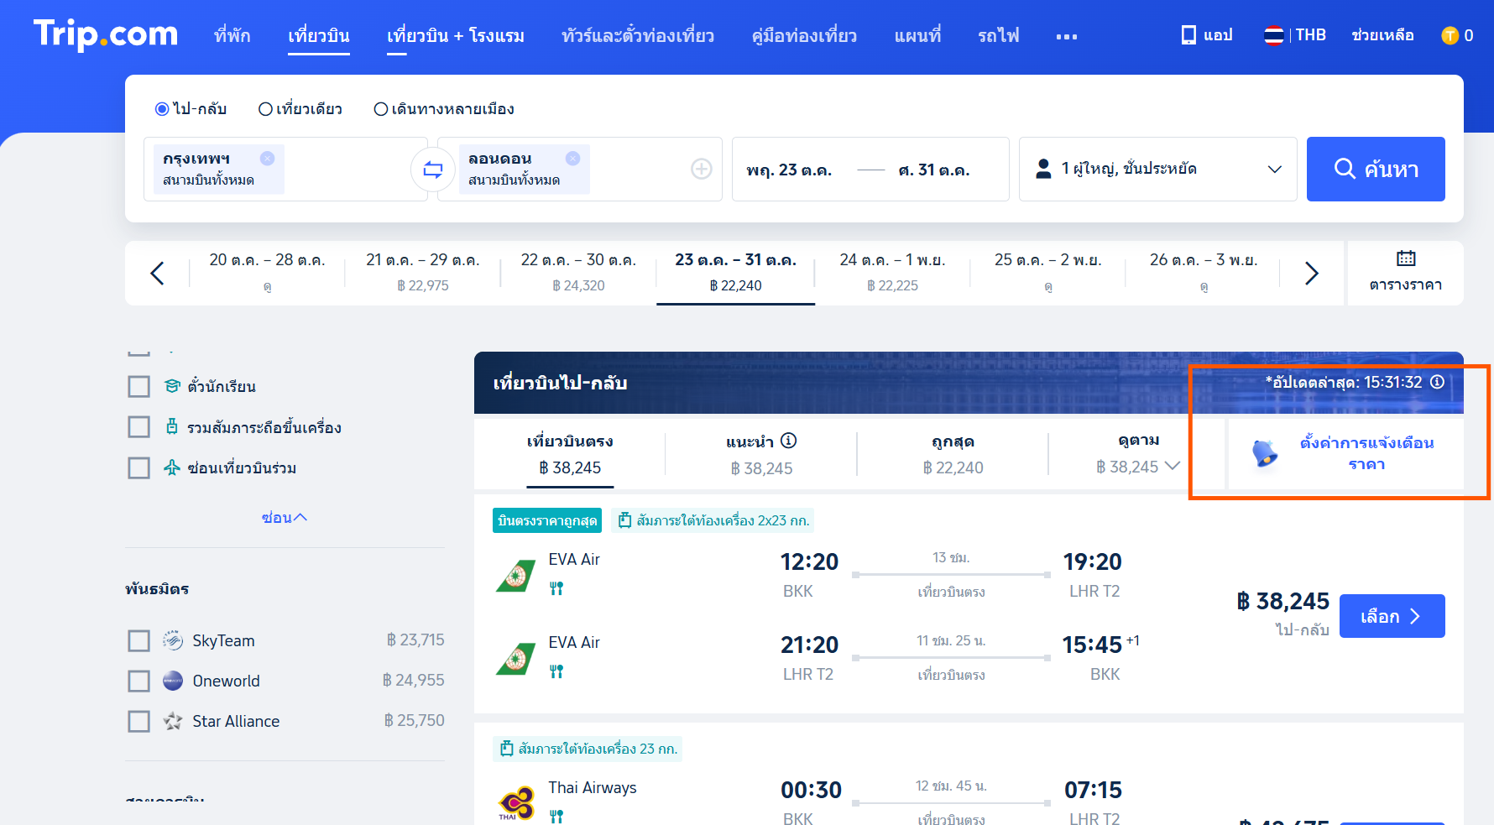Open the ช่วยเหลือ help link
Image resolution: width=1494 pixels, height=825 pixels.
point(1382,35)
